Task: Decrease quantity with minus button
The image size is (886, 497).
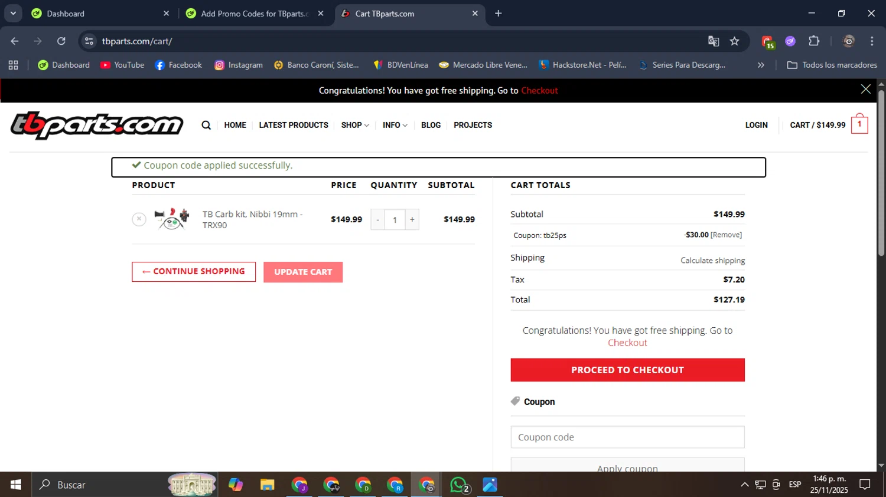Action: [x=377, y=220]
